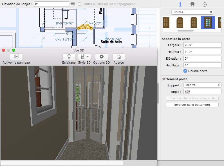
Task: Expand the Support Centre dropdown
Action: pos(202,85)
